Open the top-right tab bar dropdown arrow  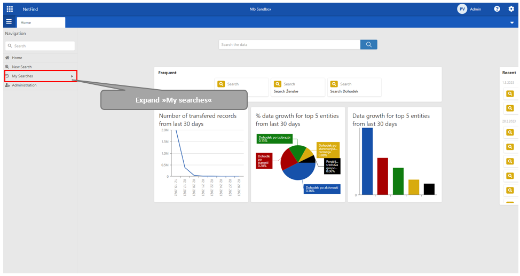tap(512, 22)
